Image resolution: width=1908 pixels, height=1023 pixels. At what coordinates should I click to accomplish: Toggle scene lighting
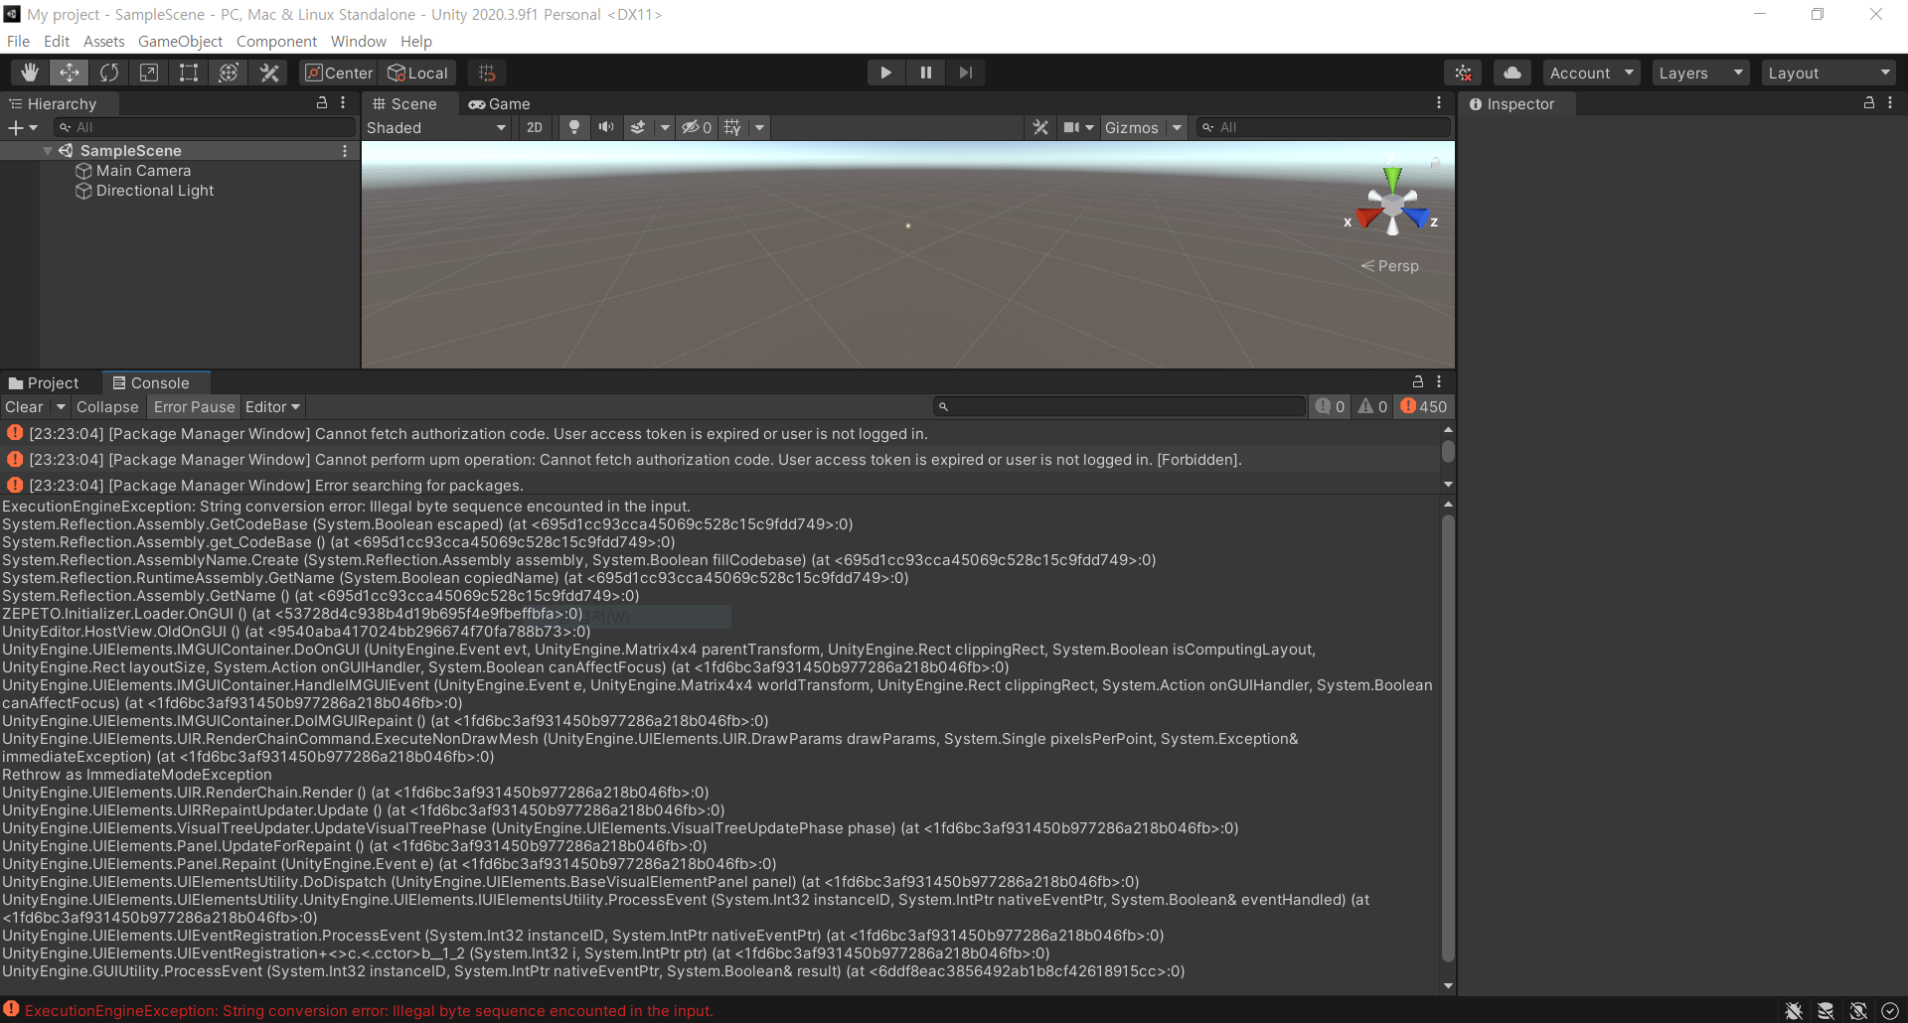[573, 127]
